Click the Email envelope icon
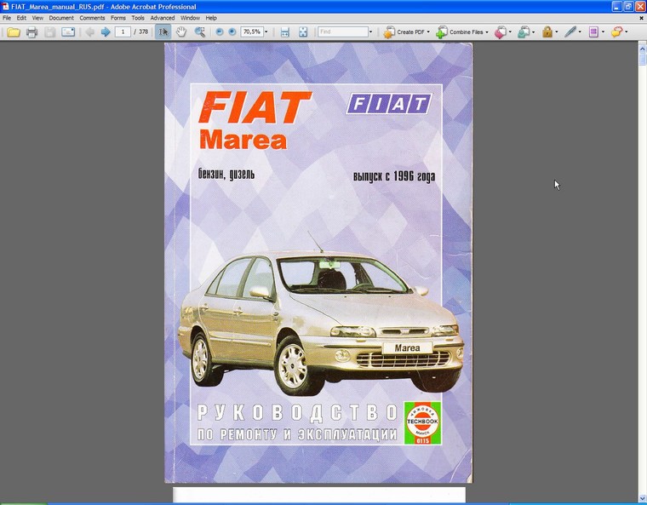 tap(68, 32)
